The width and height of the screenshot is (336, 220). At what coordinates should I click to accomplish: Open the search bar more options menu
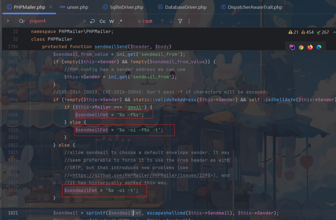(189, 21)
